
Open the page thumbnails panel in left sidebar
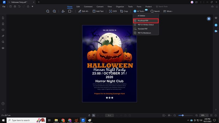3,18
